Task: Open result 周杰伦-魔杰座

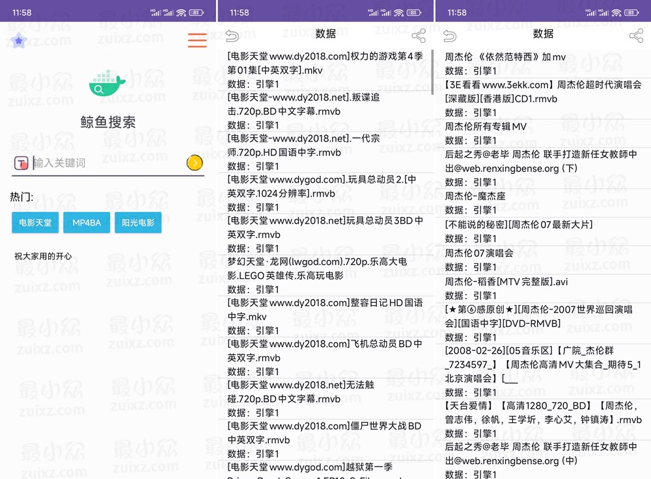Action: click(543, 203)
